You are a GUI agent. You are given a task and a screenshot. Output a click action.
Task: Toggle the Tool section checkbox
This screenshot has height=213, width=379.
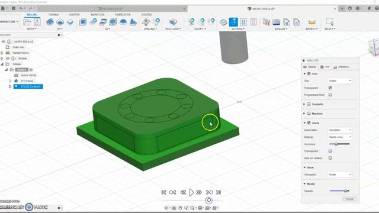point(309,73)
